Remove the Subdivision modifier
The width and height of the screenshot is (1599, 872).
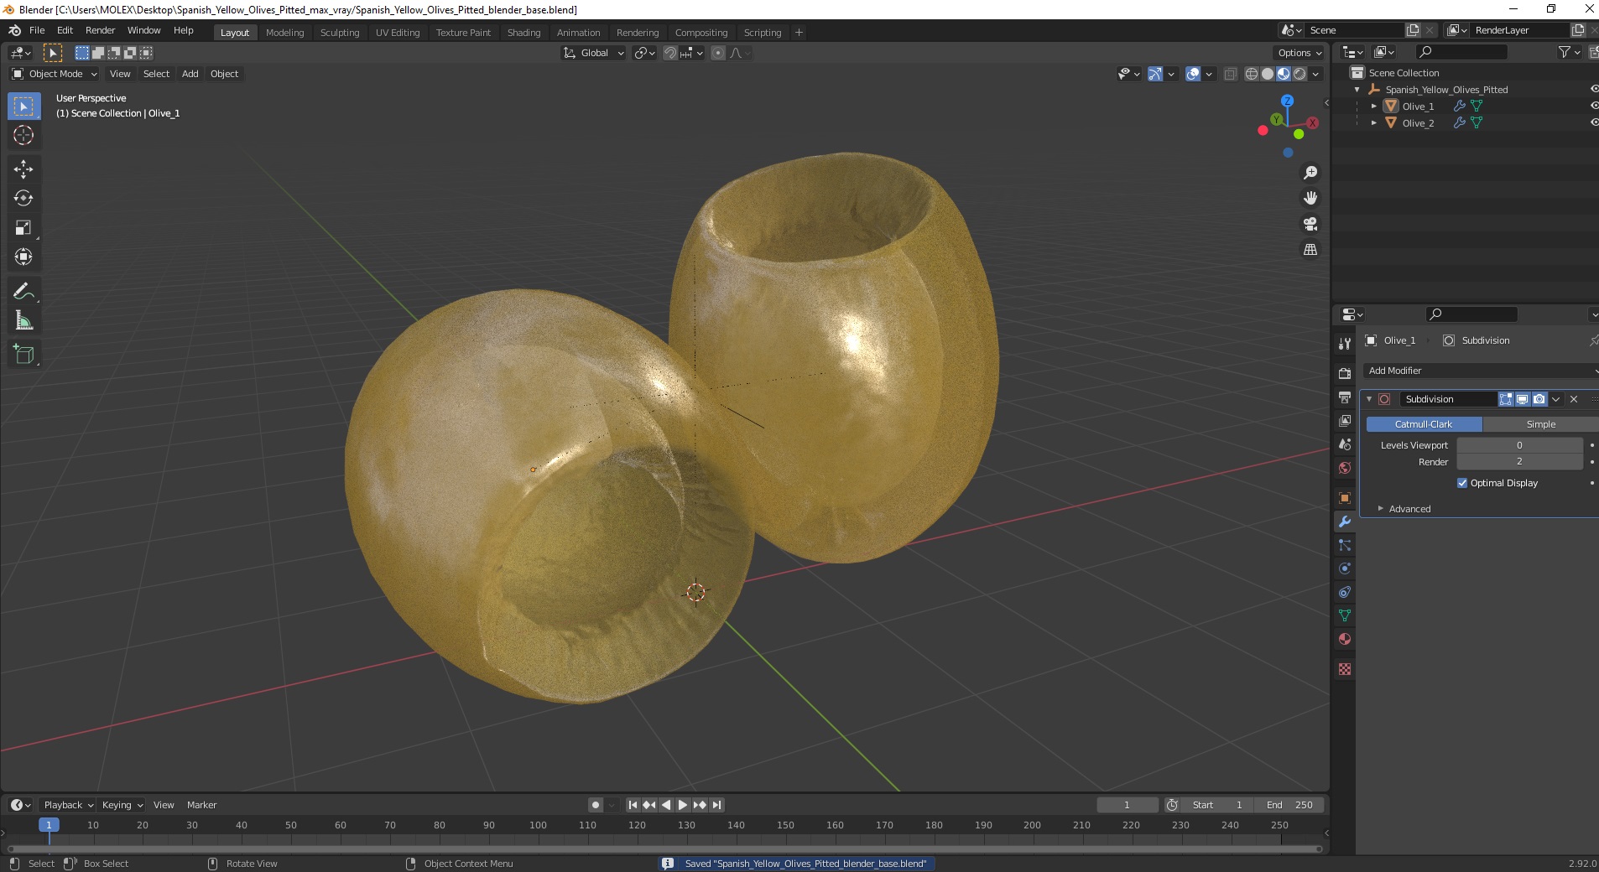(x=1574, y=399)
